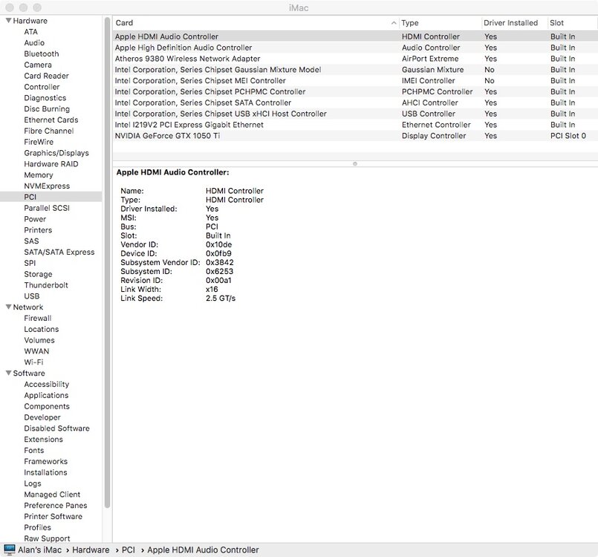
Task: Open Extensions under Software
Action: coord(43,439)
